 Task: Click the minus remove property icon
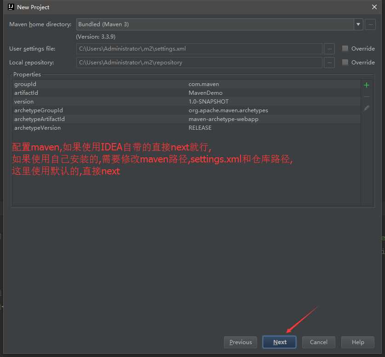[x=366, y=97]
